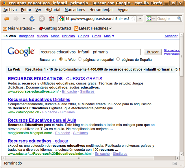The height and width of the screenshot is (168, 185).
Task: Choose 'páginas de España' radio option
Action: [x=118, y=59]
